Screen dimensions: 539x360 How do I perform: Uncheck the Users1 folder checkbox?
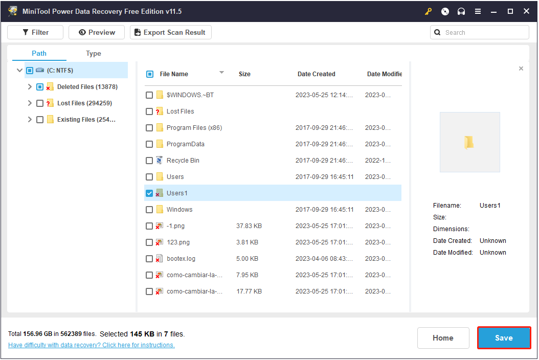pyautogui.click(x=149, y=193)
